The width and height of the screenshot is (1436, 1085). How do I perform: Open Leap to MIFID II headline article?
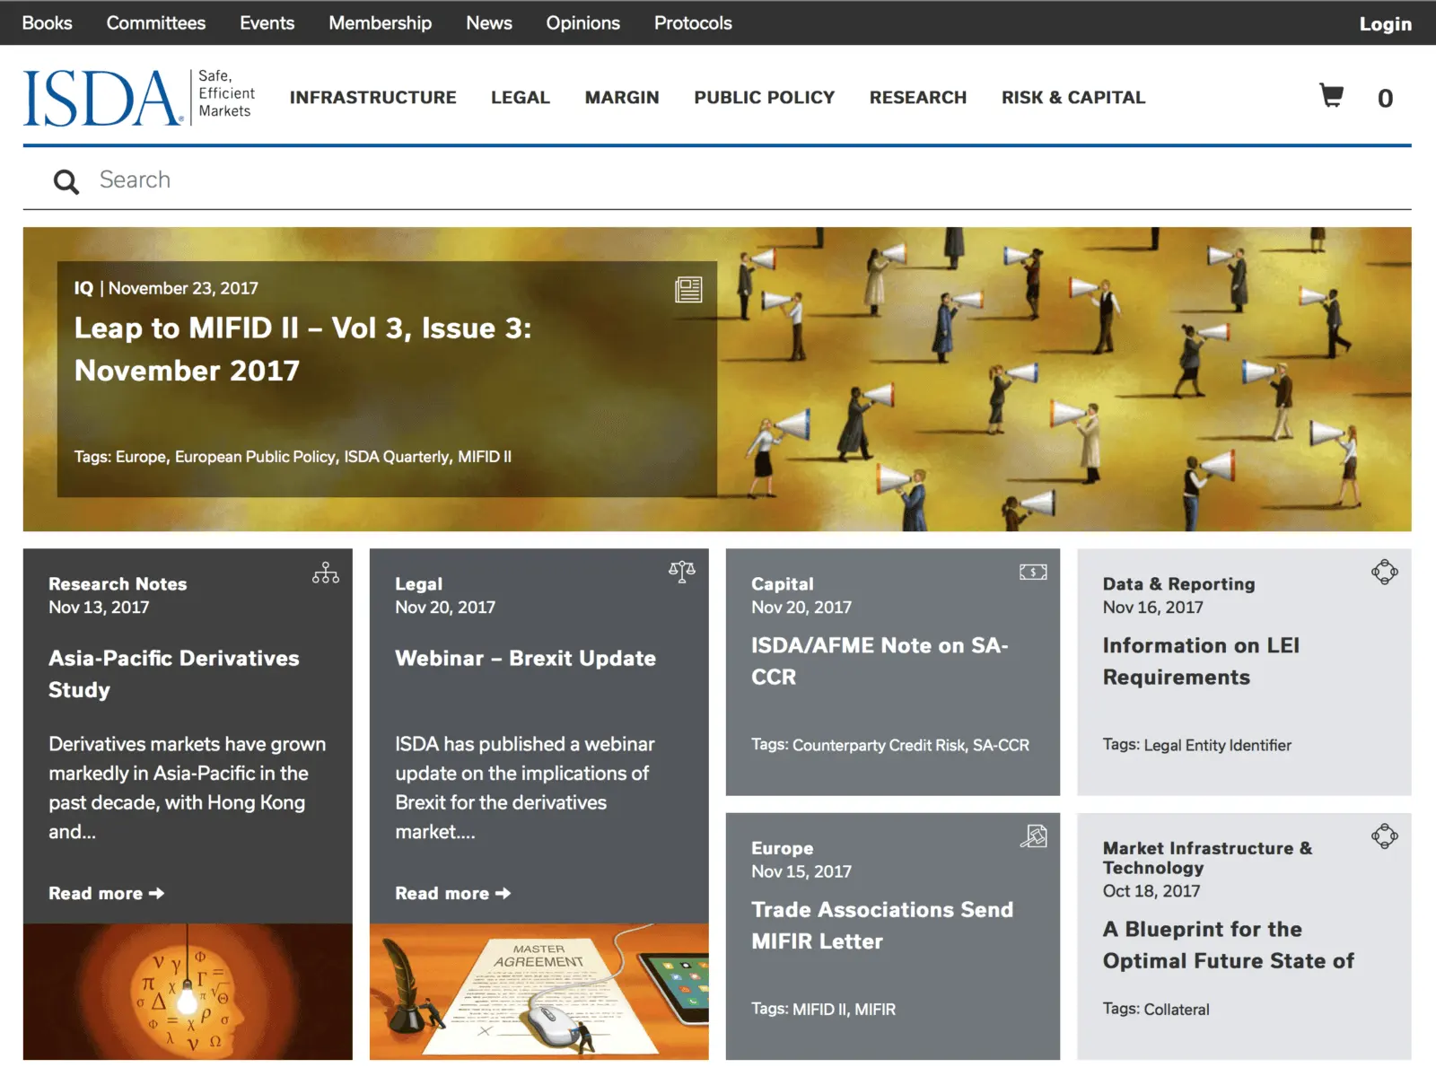tap(302, 349)
